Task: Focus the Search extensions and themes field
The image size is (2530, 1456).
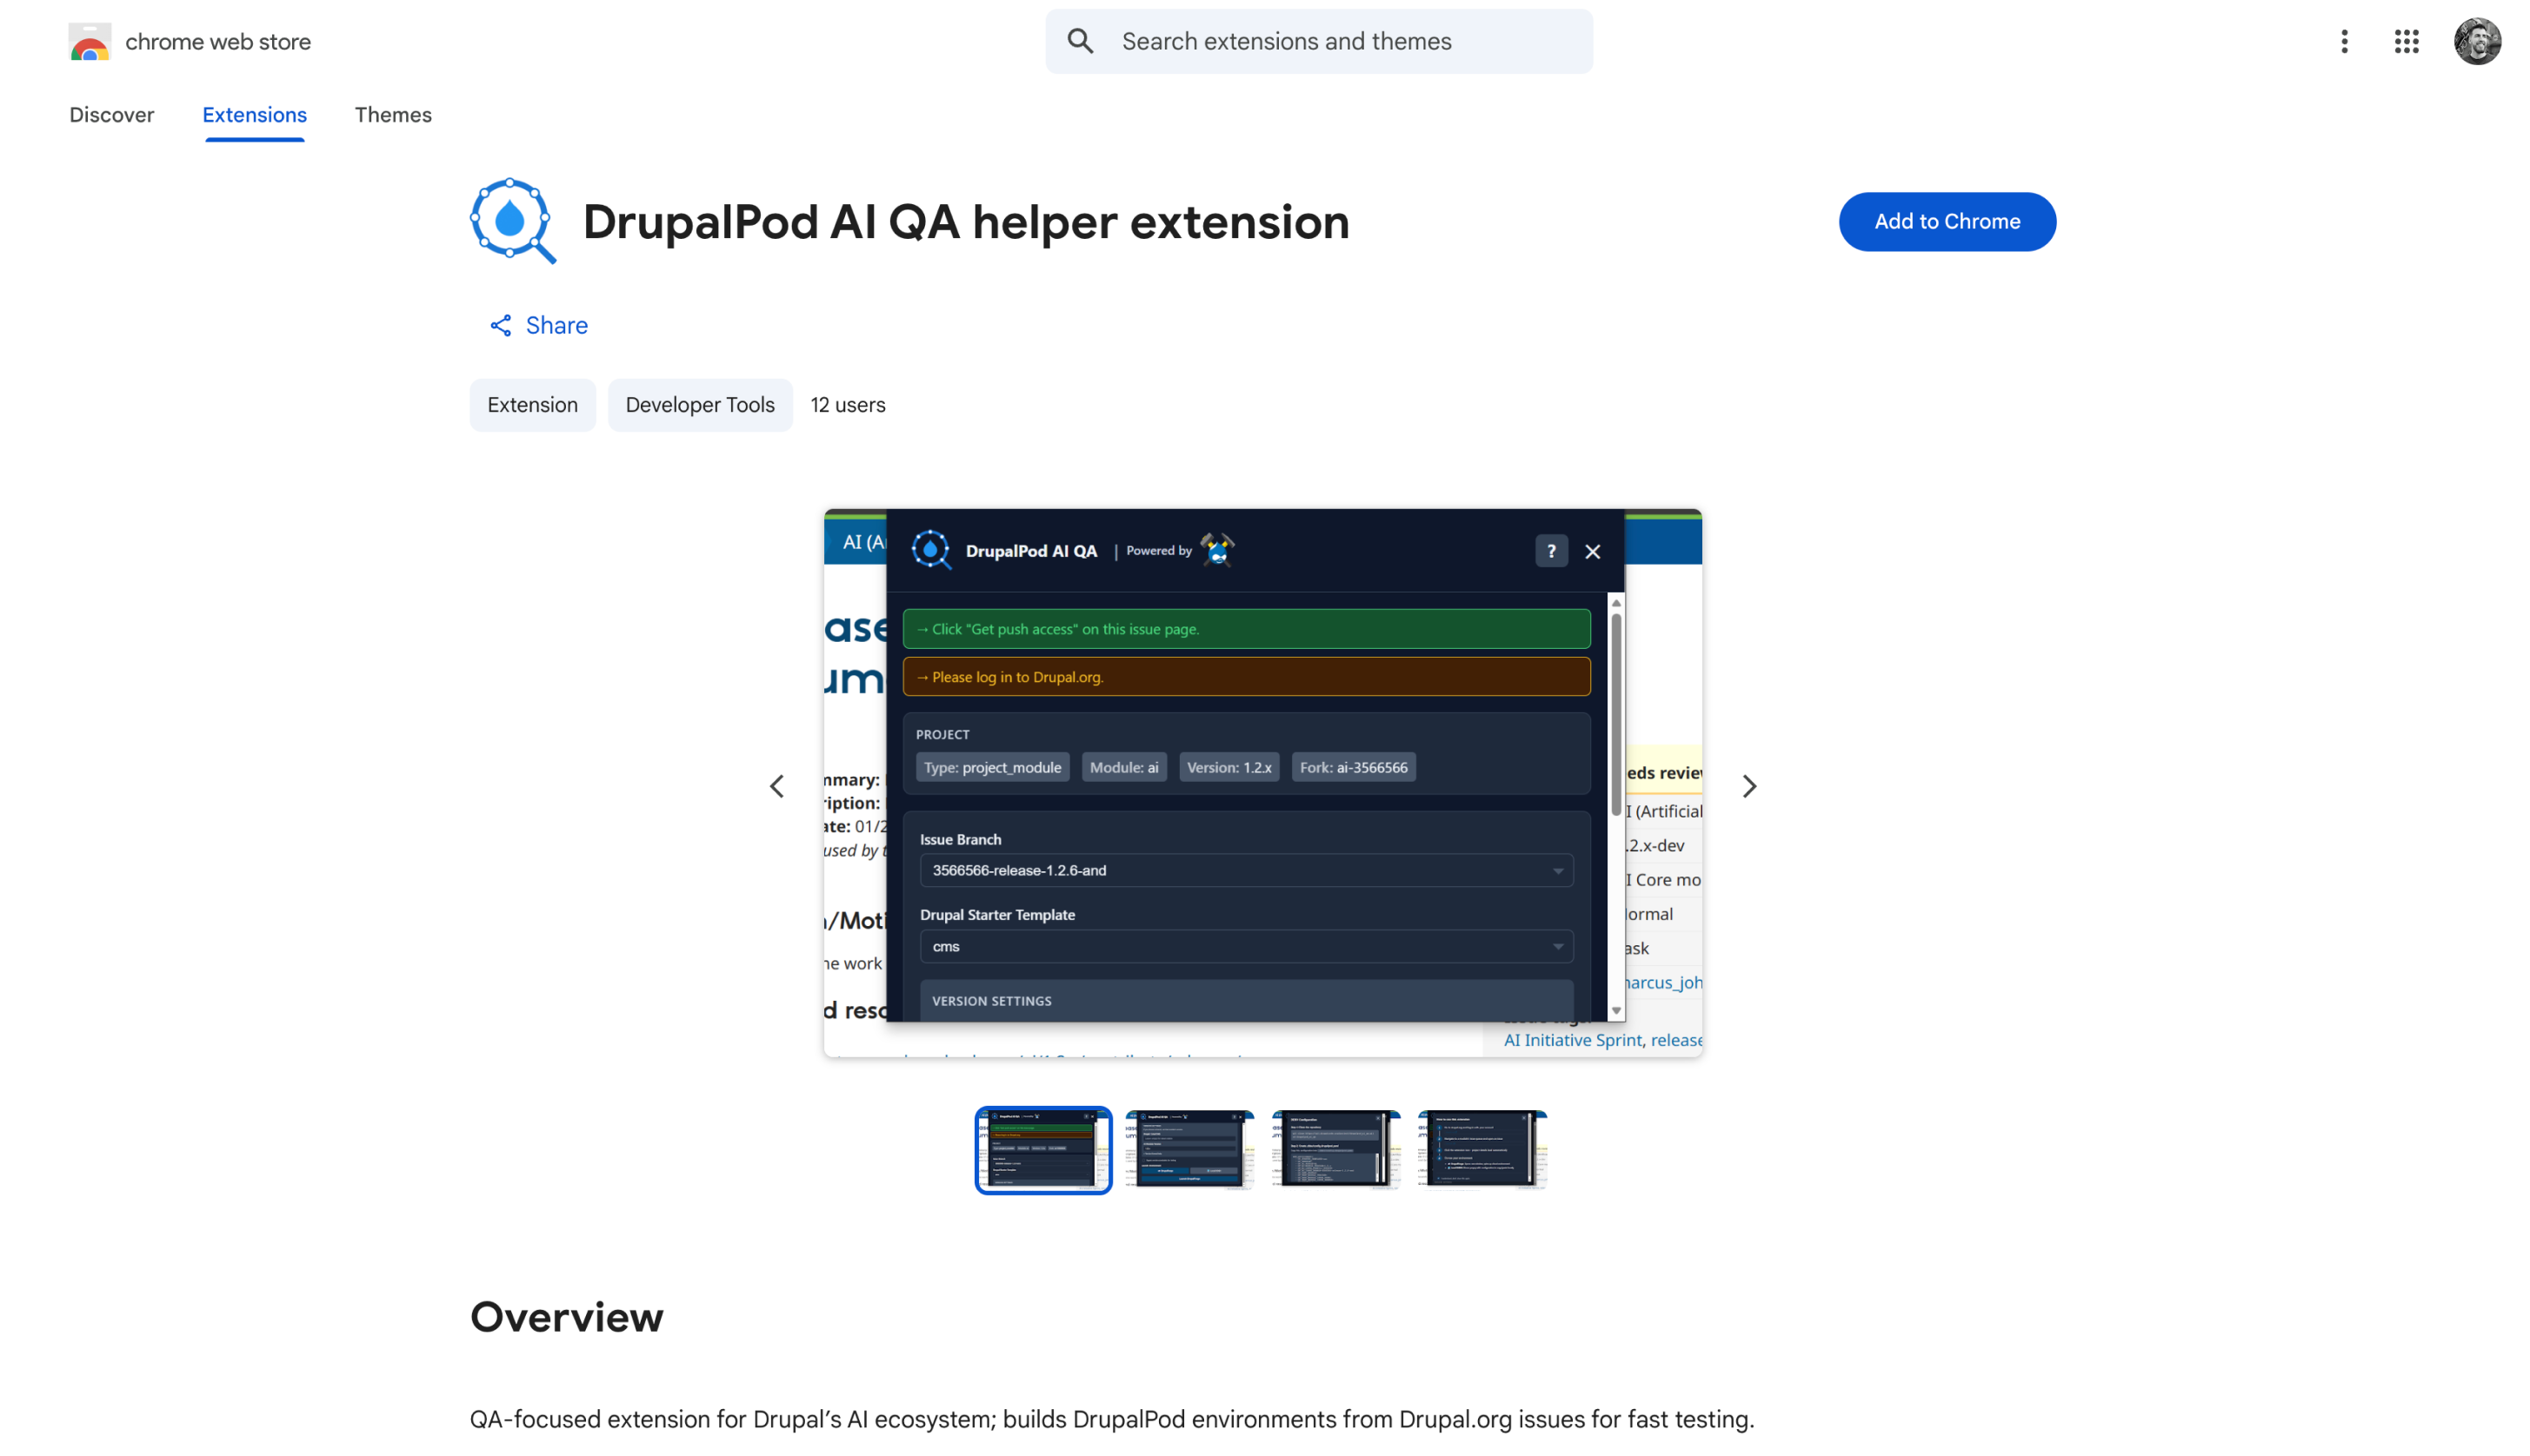Action: tap(1319, 41)
